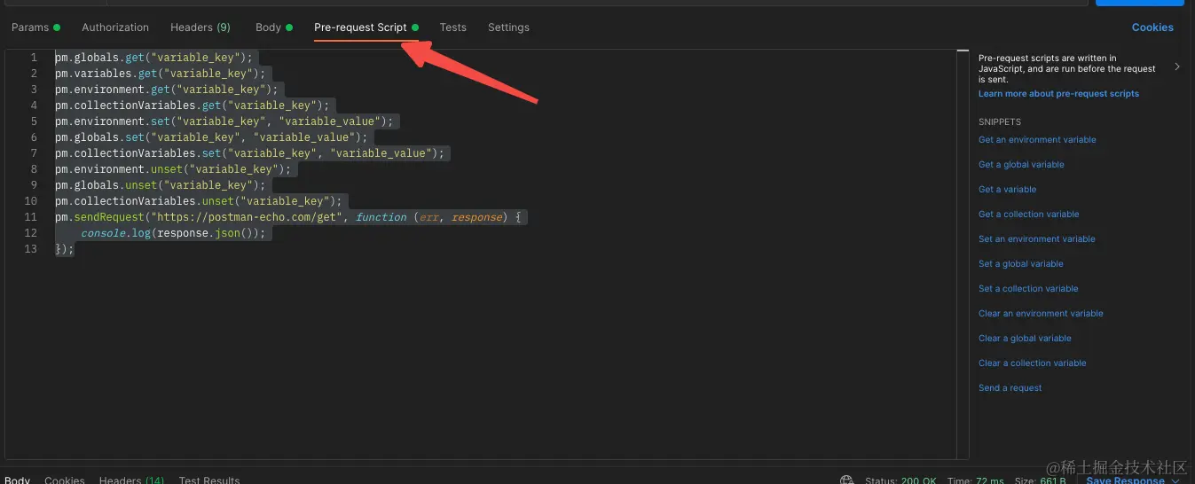Viewport: 1195px width, 484px height.
Task: Place cursor in pm.environment.set line
Action: click(224, 121)
